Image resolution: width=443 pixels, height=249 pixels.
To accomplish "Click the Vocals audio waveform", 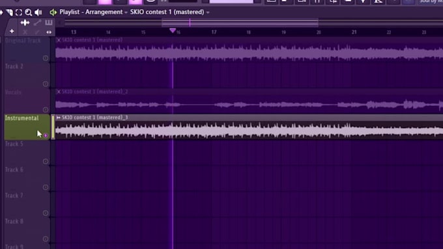I will point(249,105).
